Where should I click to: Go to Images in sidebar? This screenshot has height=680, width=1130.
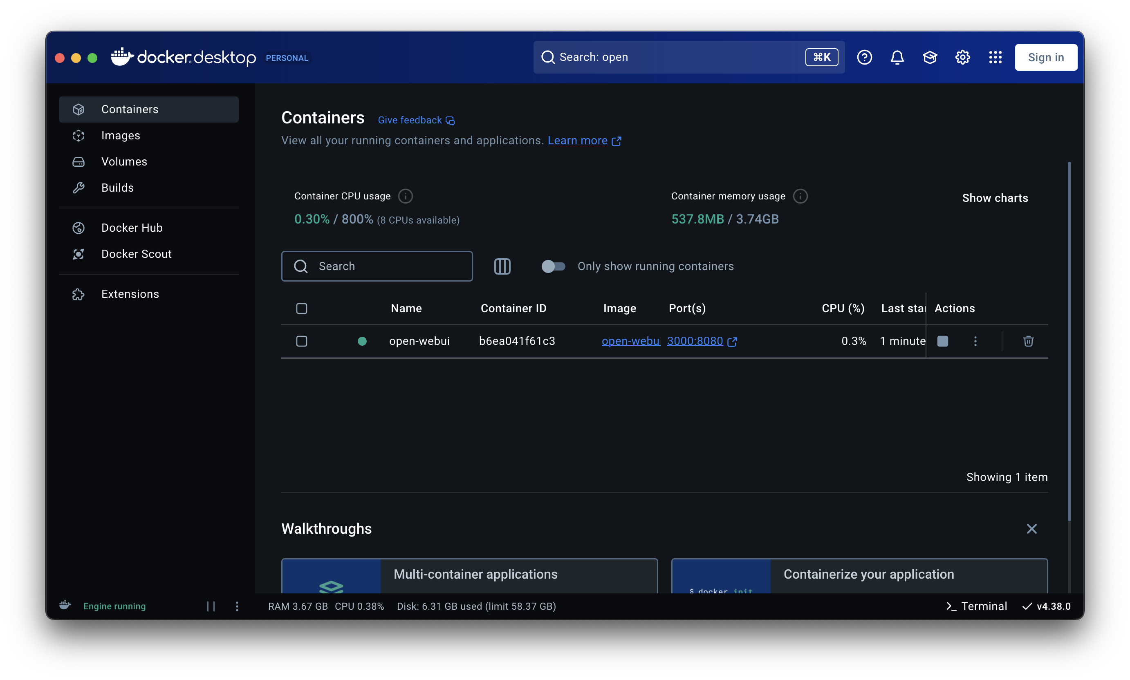(x=148, y=135)
